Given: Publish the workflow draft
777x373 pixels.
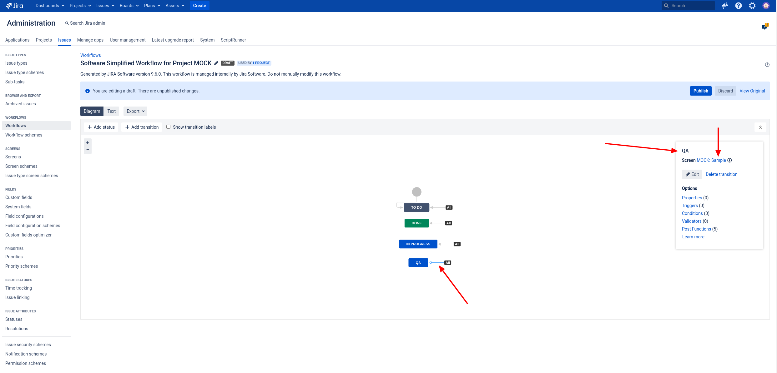Looking at the screenshot, I should [x=700, y=91].
